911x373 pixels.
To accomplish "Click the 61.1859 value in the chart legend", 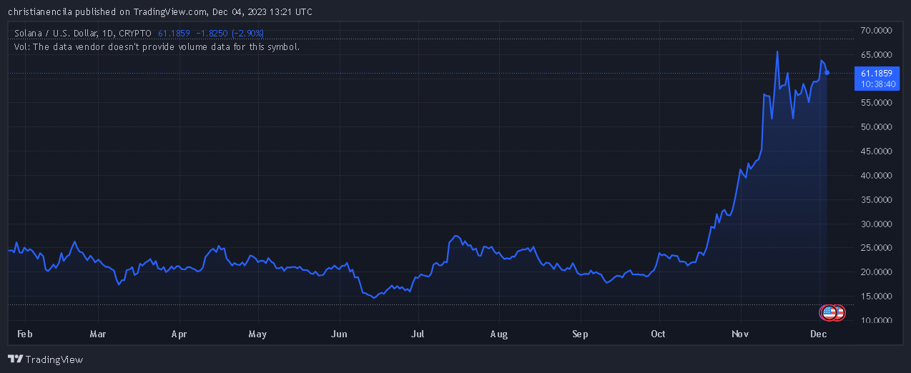I will tap(174, 33).
